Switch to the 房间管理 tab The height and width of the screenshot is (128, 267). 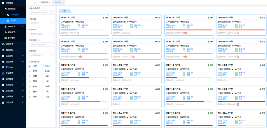(x=44, y=3)
